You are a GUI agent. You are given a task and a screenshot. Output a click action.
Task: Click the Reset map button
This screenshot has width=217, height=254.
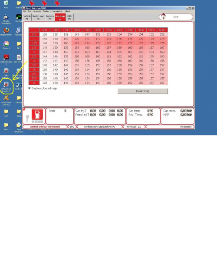(143, 91)
